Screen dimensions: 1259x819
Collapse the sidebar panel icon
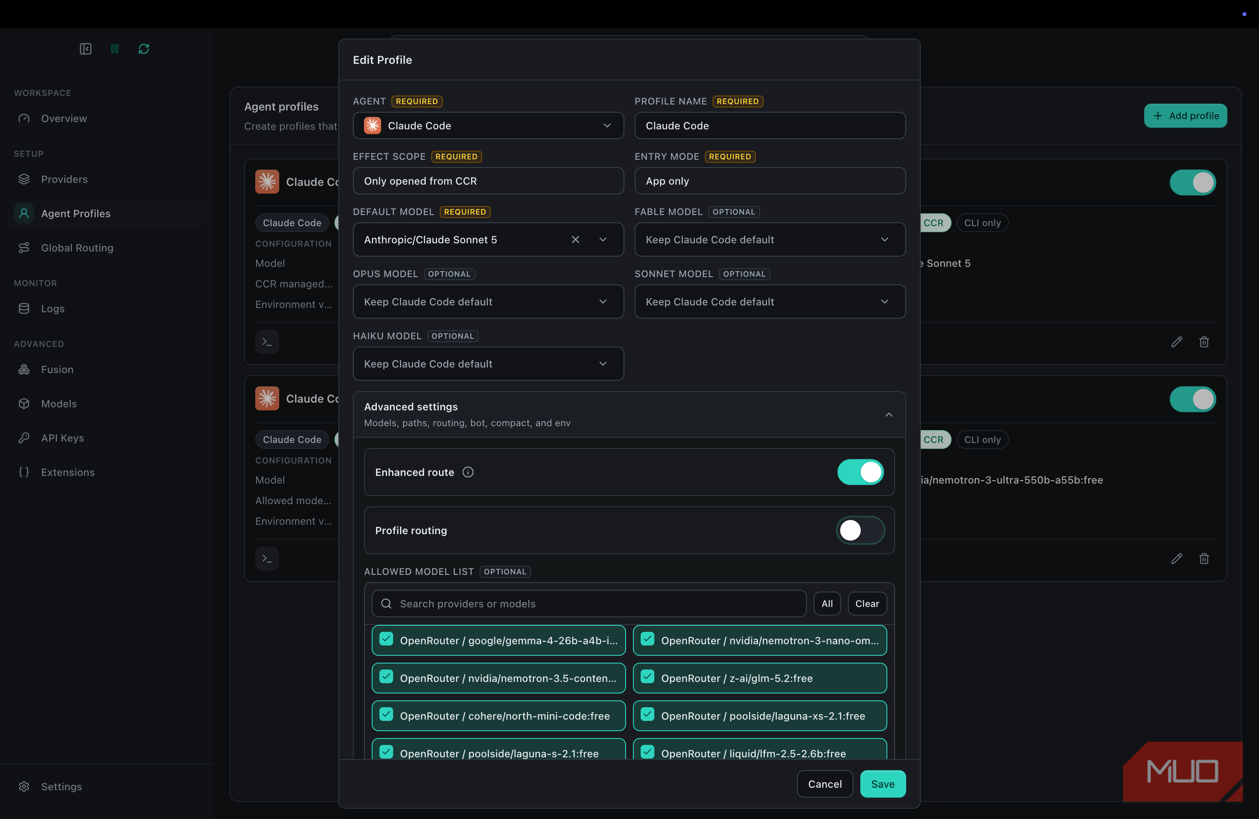coord(86,49)
